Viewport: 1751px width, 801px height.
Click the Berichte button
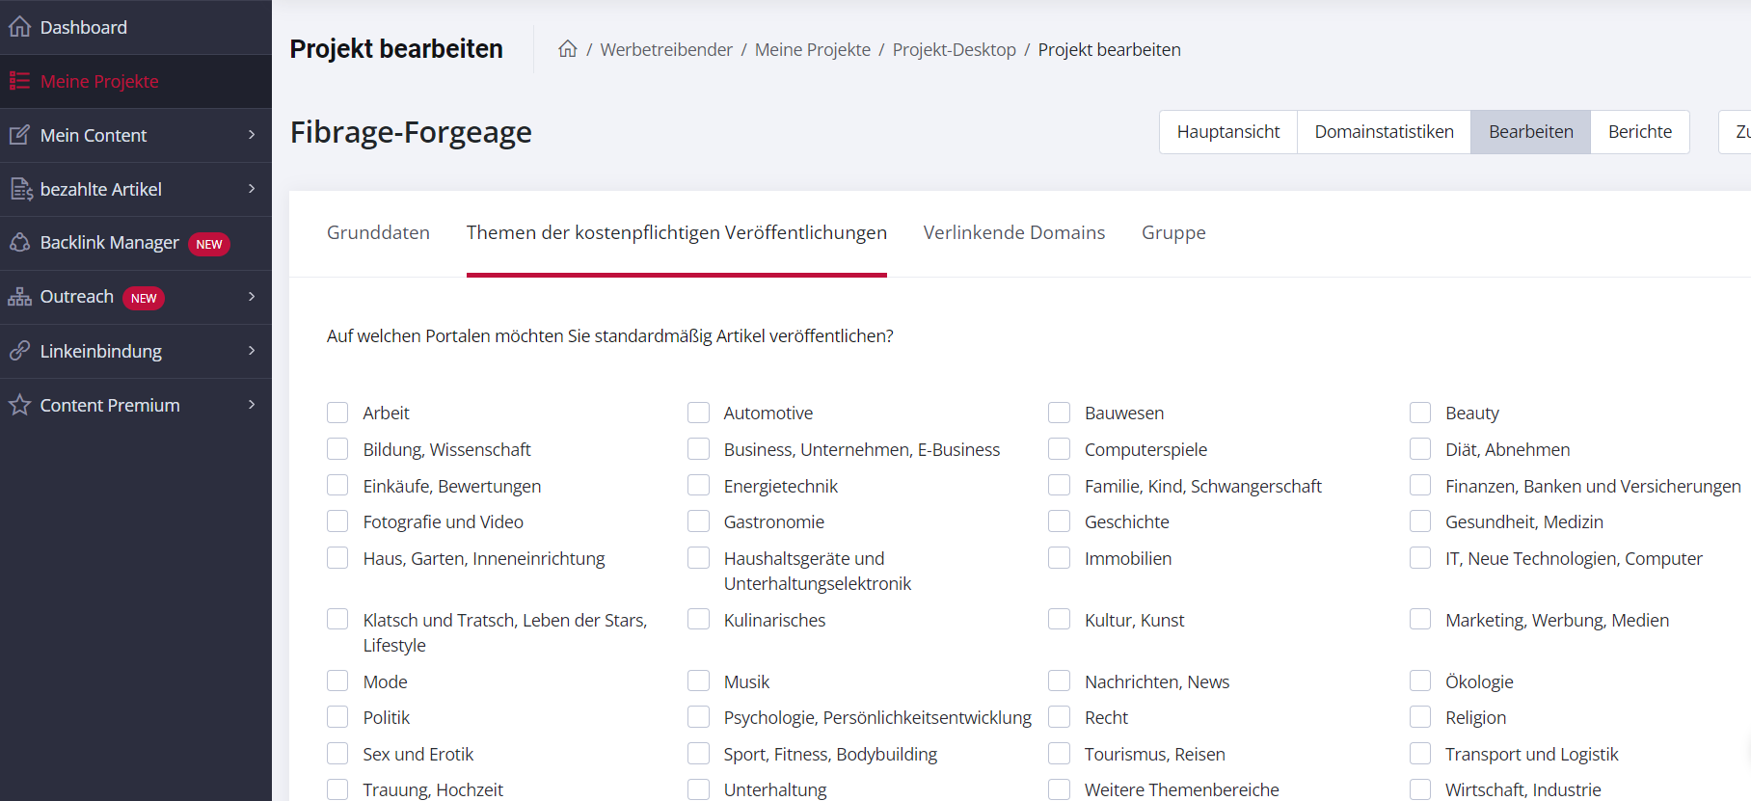pyautogui.click(x=1640, y=132)
